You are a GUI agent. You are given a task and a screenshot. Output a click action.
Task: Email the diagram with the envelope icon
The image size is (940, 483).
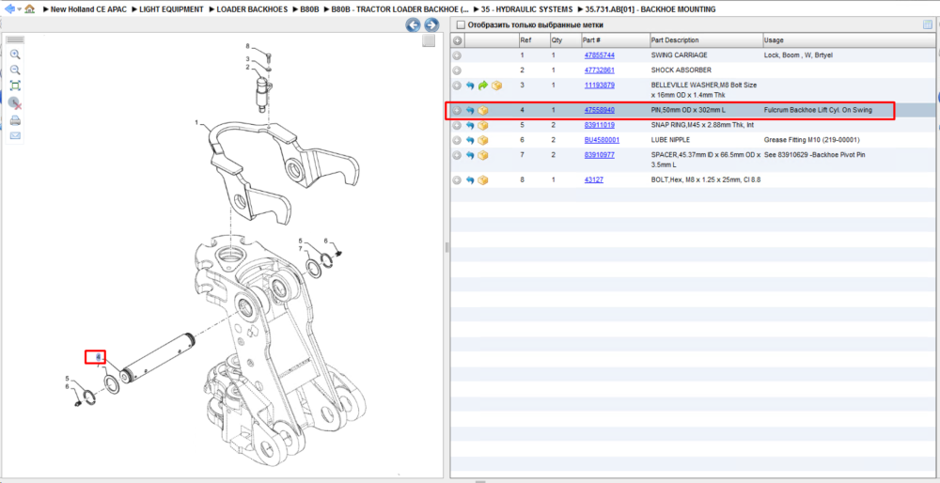(16, 135)
